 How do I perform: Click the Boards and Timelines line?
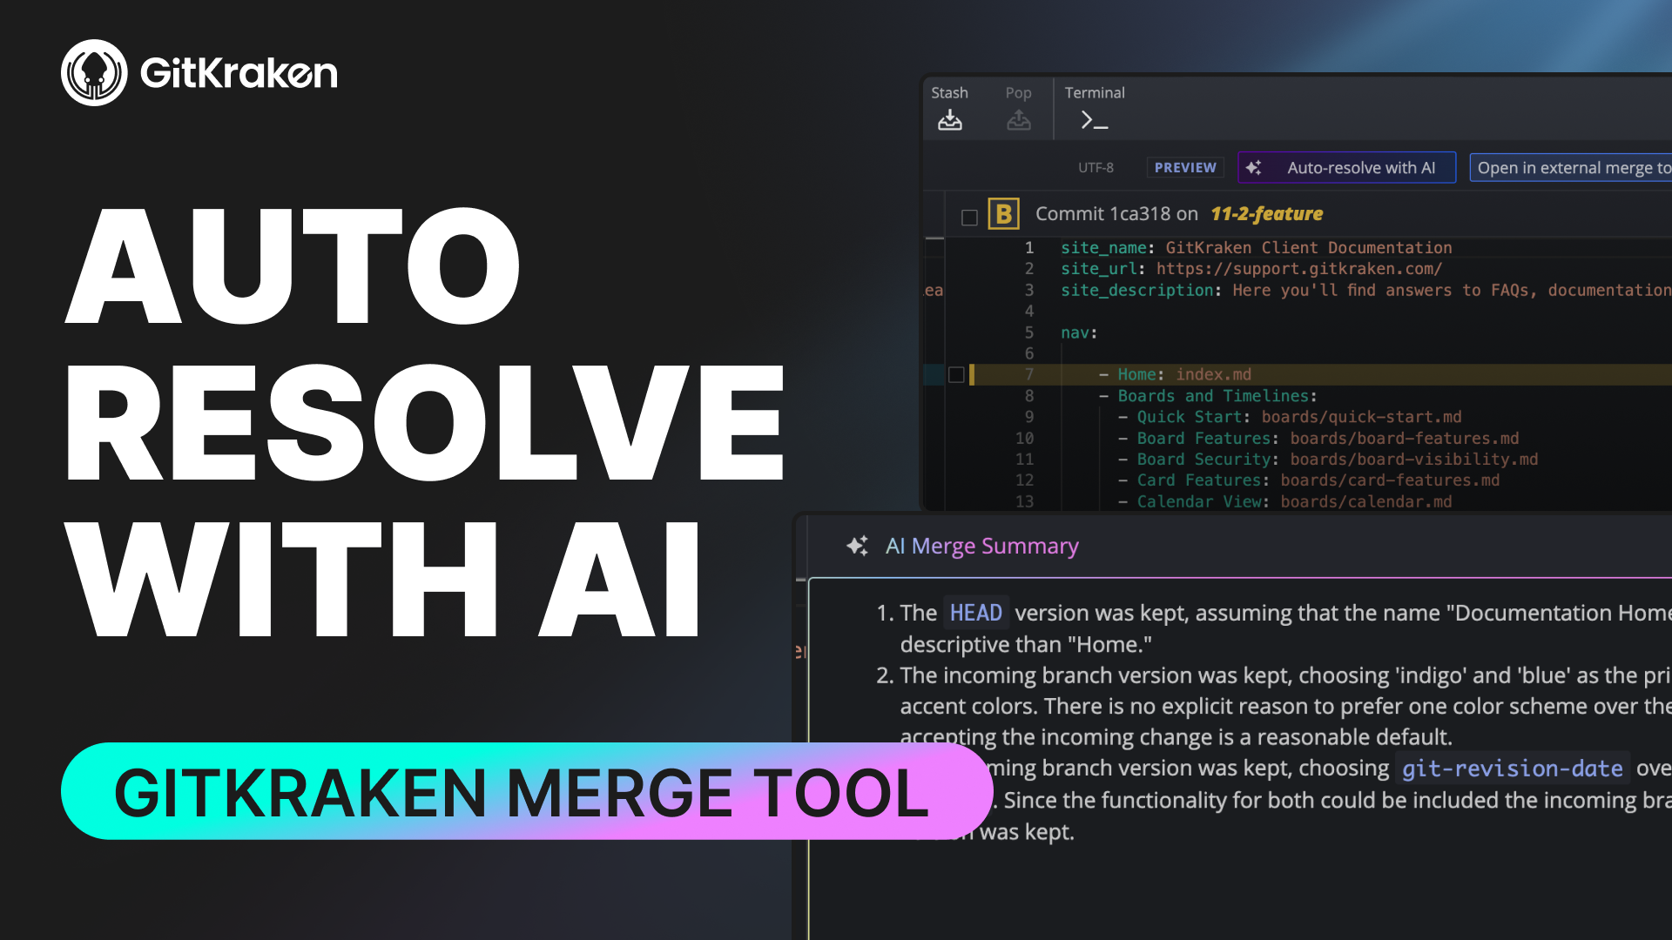tap(1208, 396)
